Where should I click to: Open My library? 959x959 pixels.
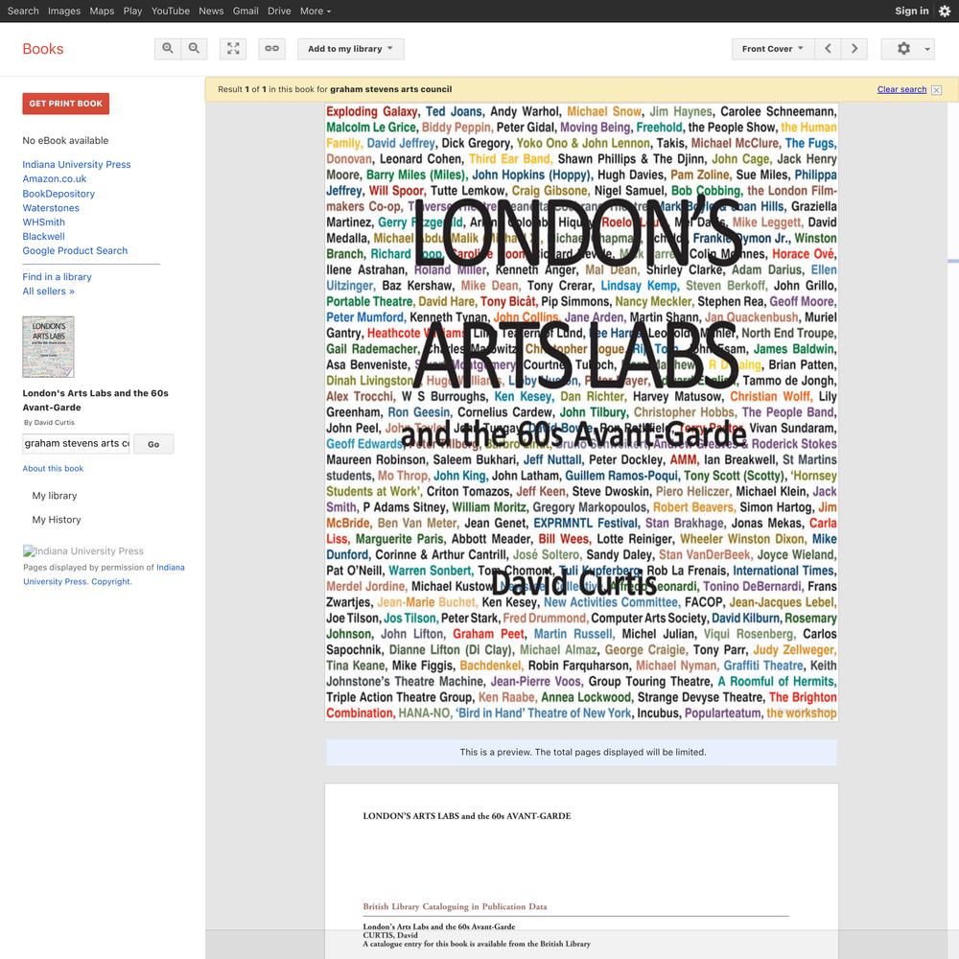click(55, 496)
